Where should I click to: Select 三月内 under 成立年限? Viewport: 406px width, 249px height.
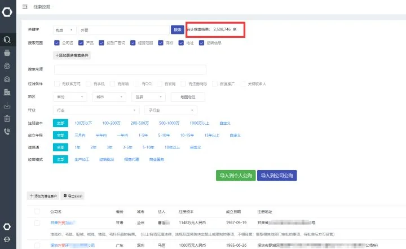80,135
